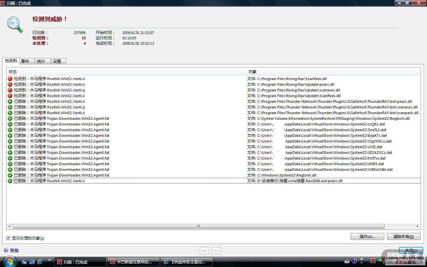Click the green check icon for CtgWNCu.dat row
This screenshot has width=427, height=267.
click(10, 141)
